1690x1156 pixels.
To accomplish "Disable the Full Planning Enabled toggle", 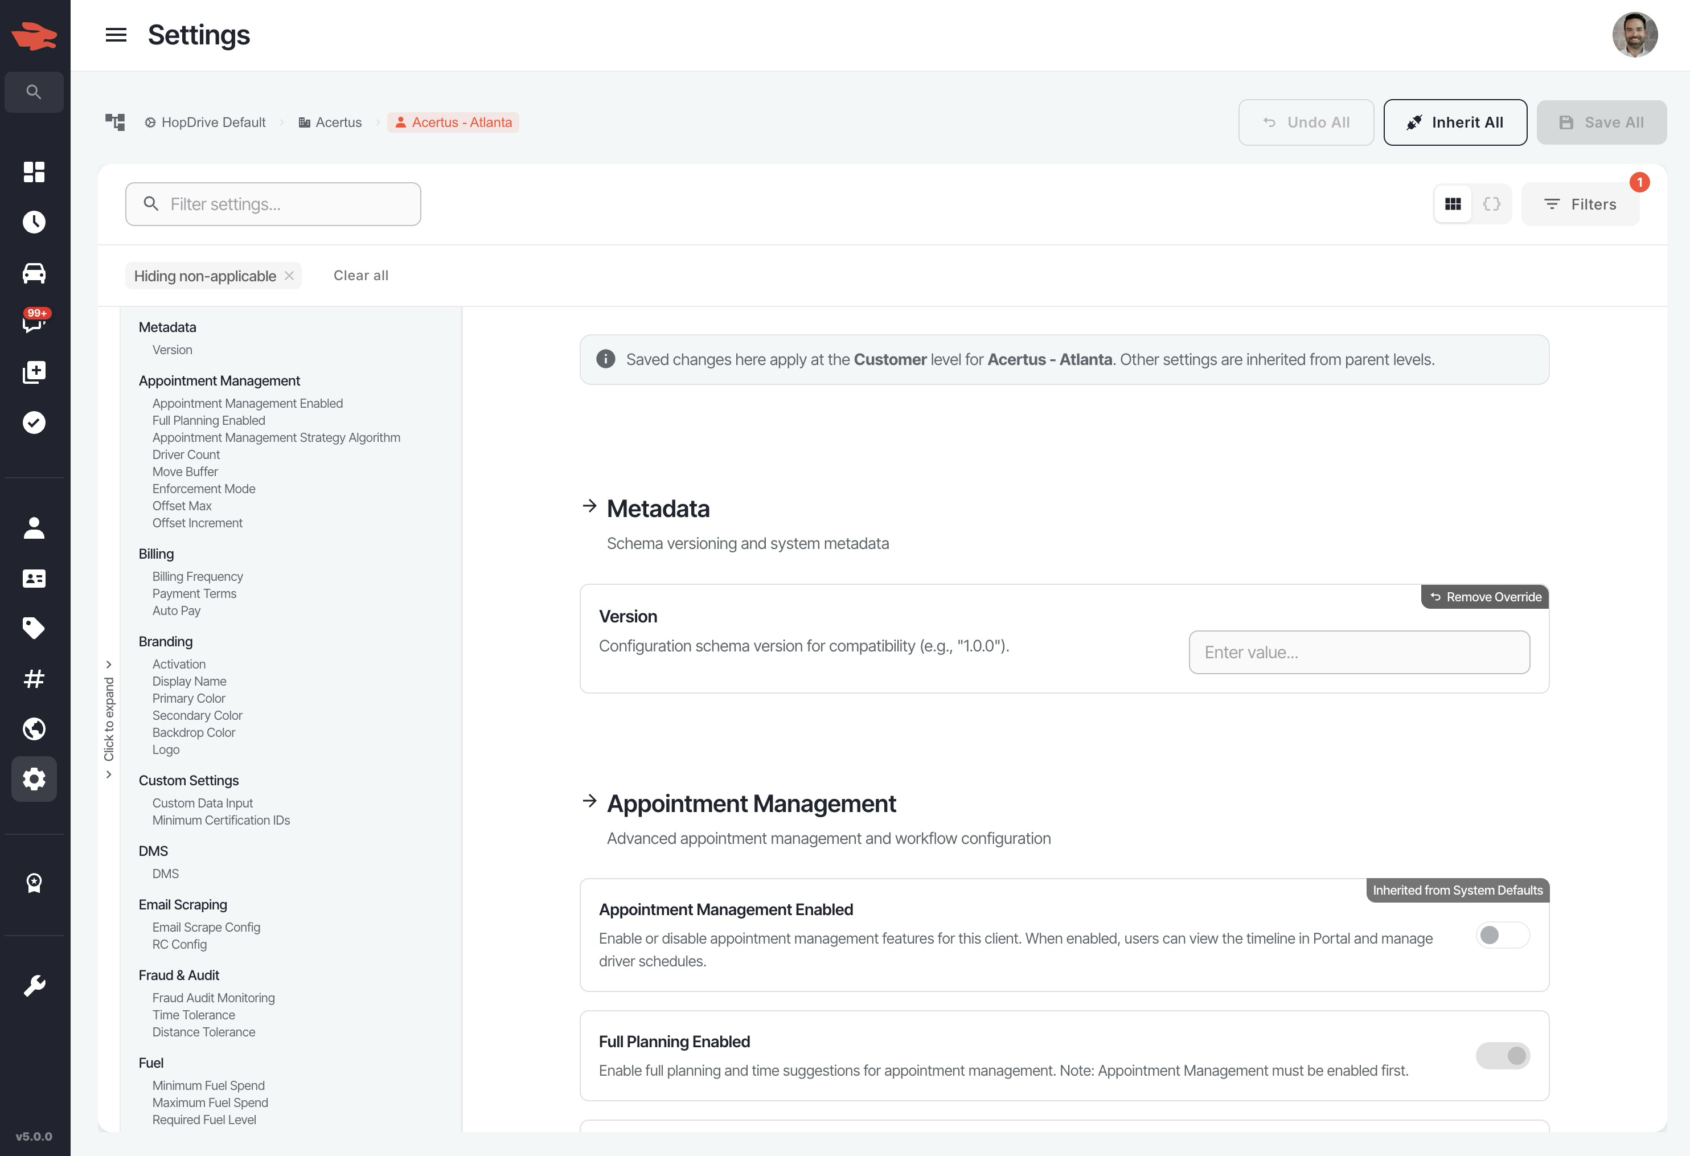I will [x=1503, y=1056].
